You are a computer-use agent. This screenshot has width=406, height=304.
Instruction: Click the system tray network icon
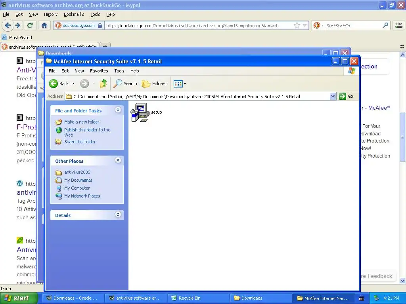point(377,298)
